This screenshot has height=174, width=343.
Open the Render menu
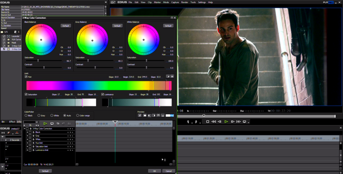[185, 2]
